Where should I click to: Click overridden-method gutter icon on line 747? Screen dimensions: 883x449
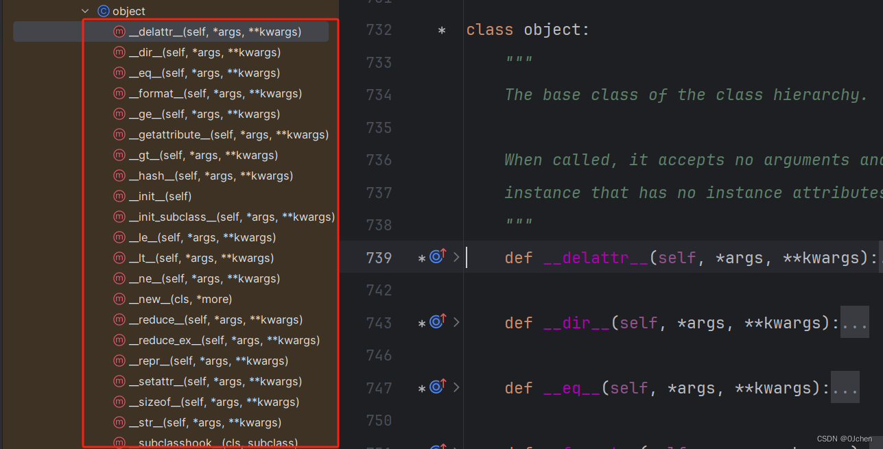(x=438, y=387)
